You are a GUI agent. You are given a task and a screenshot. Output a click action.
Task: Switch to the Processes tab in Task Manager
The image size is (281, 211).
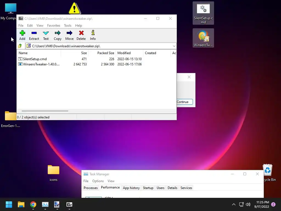click(x=91, y=188)
